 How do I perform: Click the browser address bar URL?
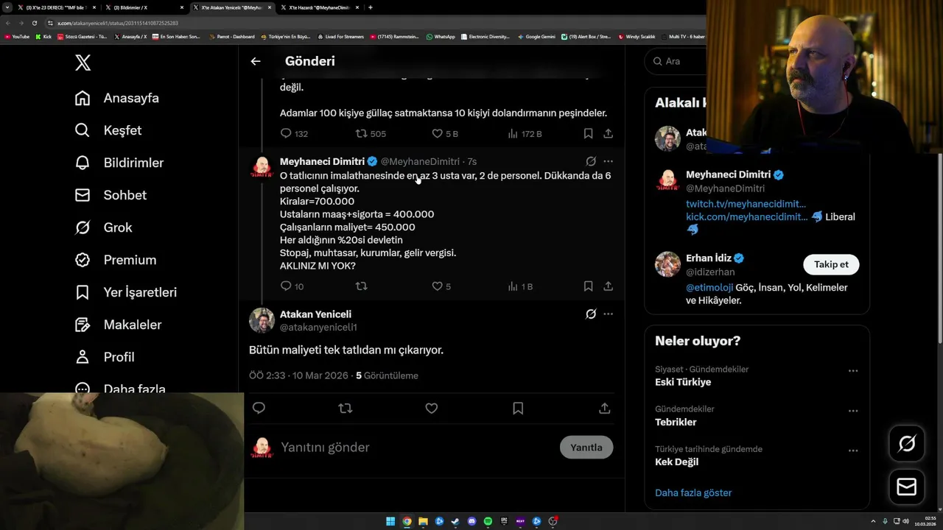[118, 23]
